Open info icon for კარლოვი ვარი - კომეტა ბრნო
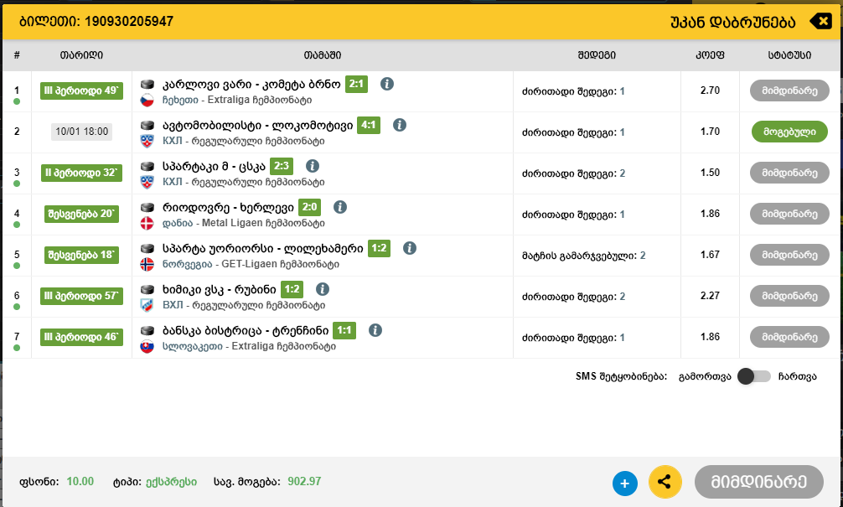 [x=387, y=84]
